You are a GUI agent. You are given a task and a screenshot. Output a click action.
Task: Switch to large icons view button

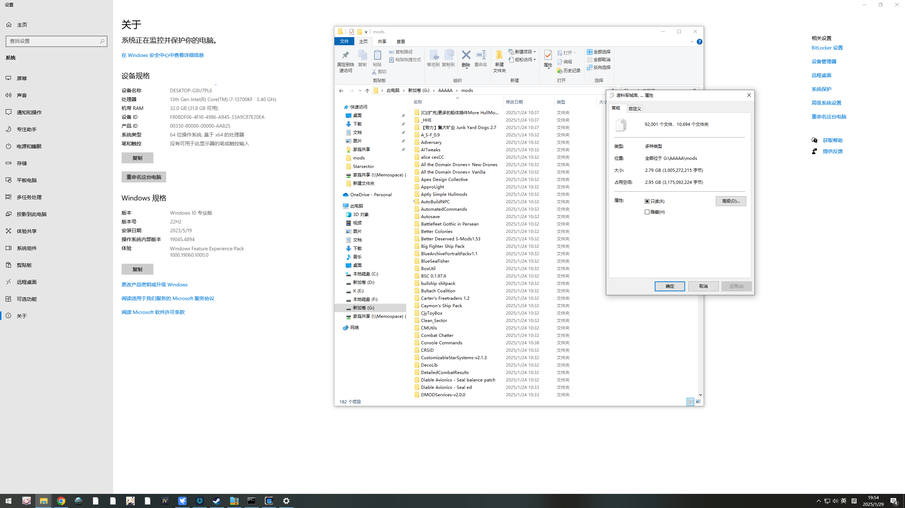[698, 402]
